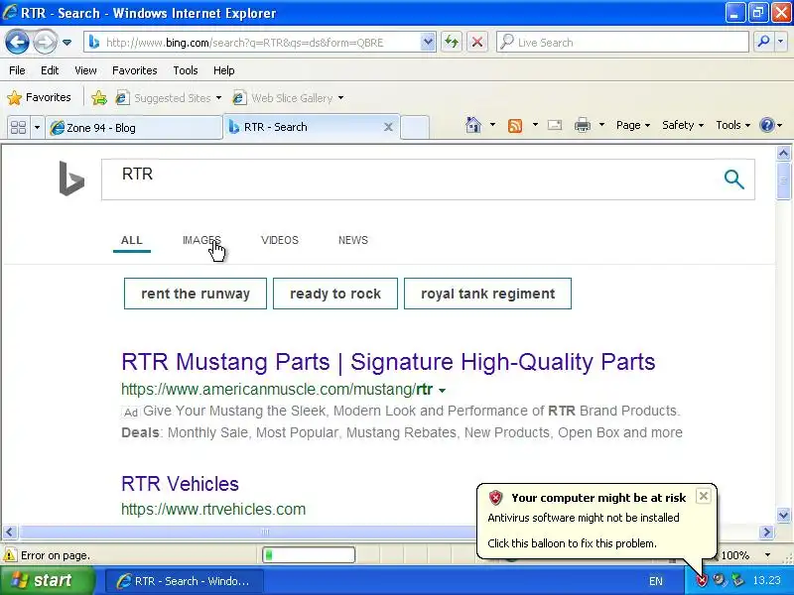Open the Safety command bar menu
794x595 pixels.
[683, 125]
